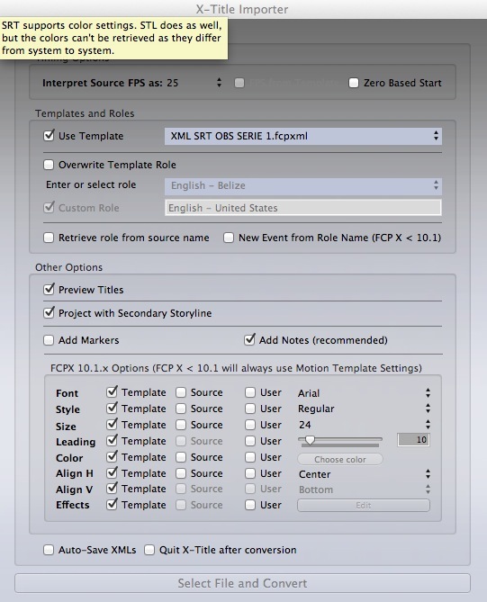Open the Interpret Source FPS dropdown

[x=194, y=83]
